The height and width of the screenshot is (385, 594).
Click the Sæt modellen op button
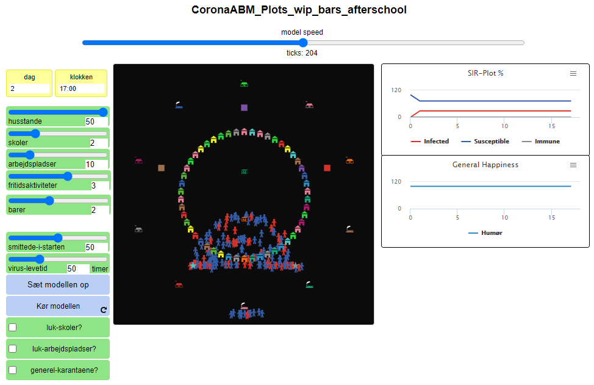tap(58, 284)
